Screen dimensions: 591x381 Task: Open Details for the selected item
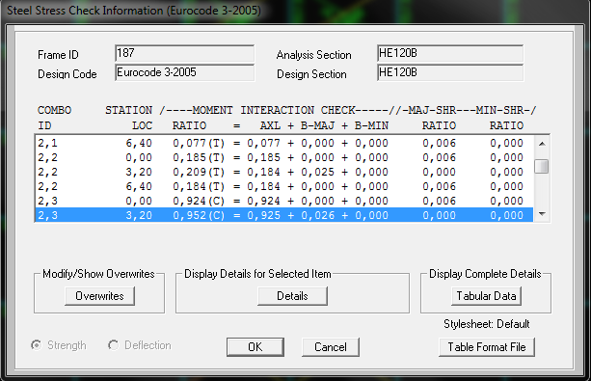292,296
